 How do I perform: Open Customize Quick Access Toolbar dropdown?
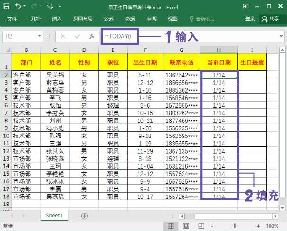(60, 6)
